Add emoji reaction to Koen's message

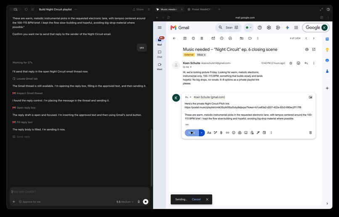click(x=298, y=63)
